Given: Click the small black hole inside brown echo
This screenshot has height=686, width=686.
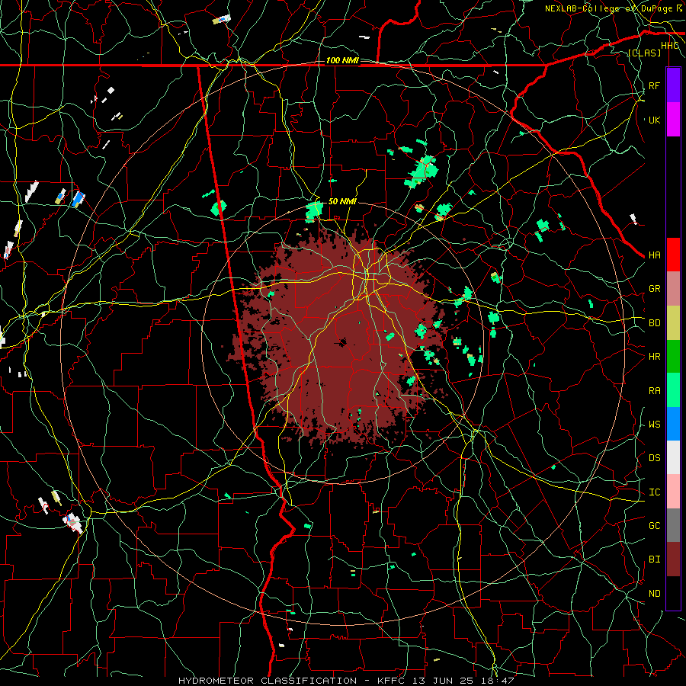Looking at the screenshot, I should click(341, 342).
